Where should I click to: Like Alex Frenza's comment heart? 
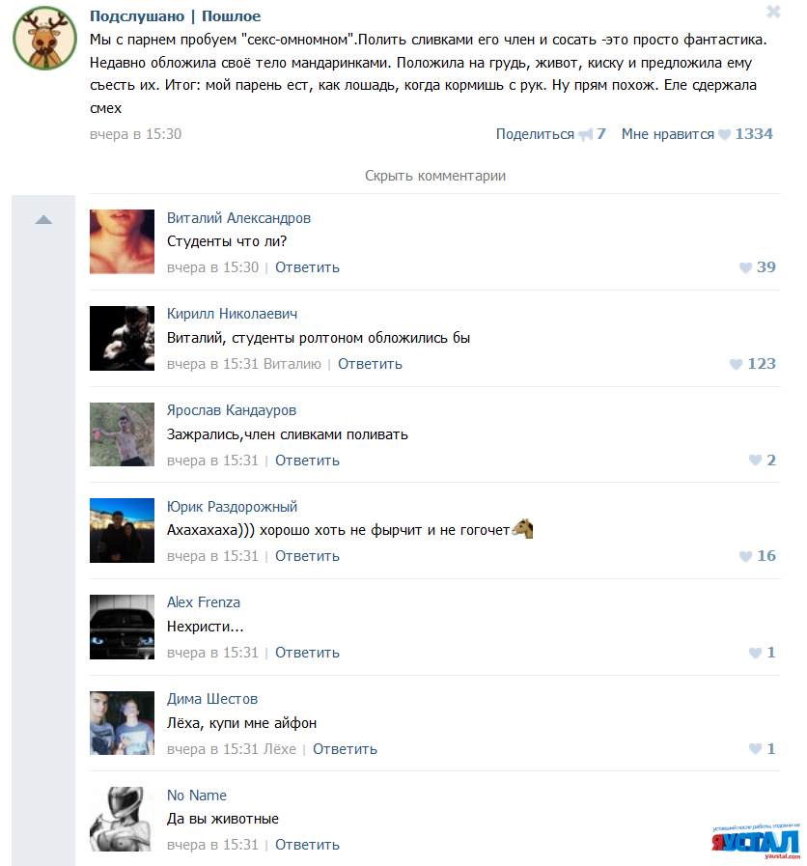click(x=755, y=654)
